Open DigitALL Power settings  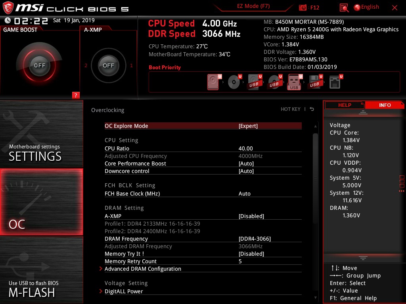[x=123, y=291]
